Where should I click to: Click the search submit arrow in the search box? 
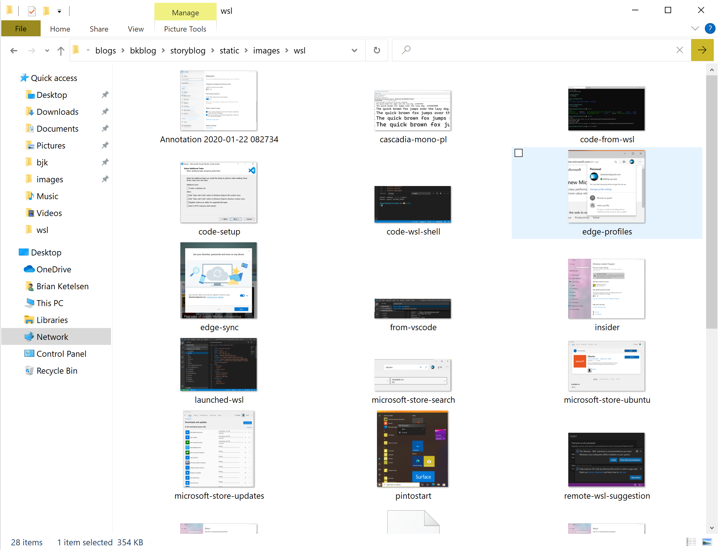click(x=702, y=50)
